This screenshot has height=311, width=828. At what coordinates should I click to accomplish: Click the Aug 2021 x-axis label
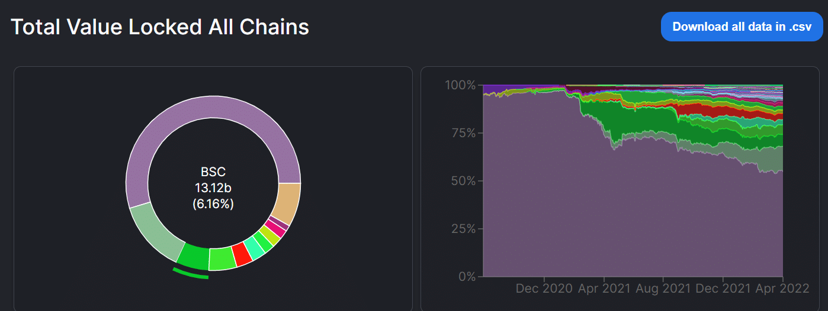[663, 289]
